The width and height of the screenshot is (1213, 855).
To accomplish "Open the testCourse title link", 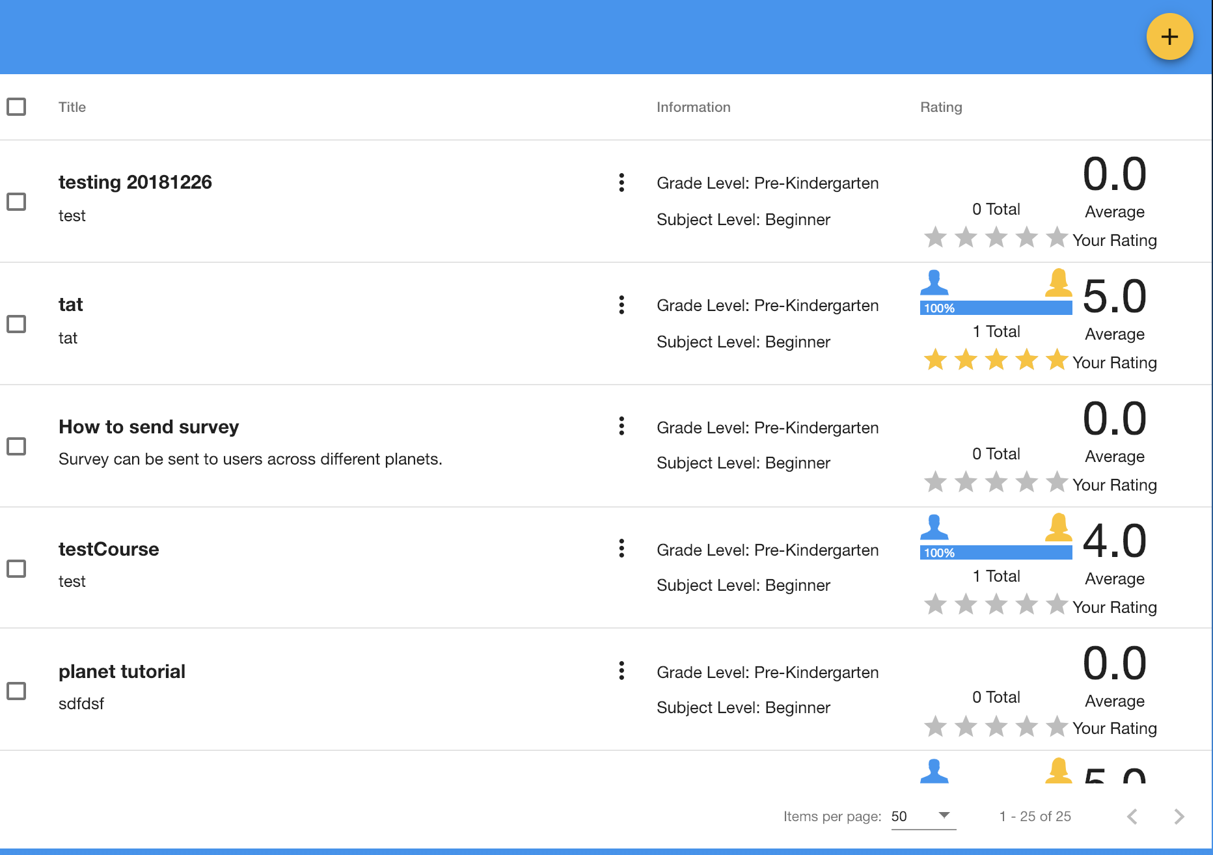I will [109, 549].
